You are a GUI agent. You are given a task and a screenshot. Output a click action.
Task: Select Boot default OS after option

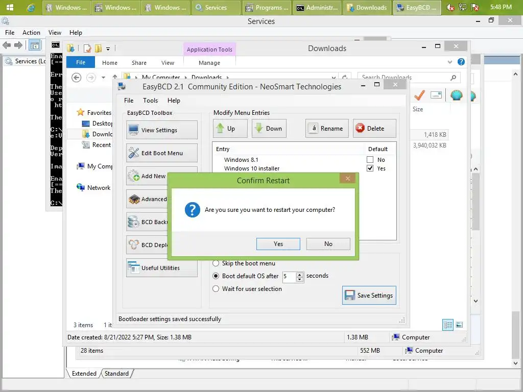(216, 276)
